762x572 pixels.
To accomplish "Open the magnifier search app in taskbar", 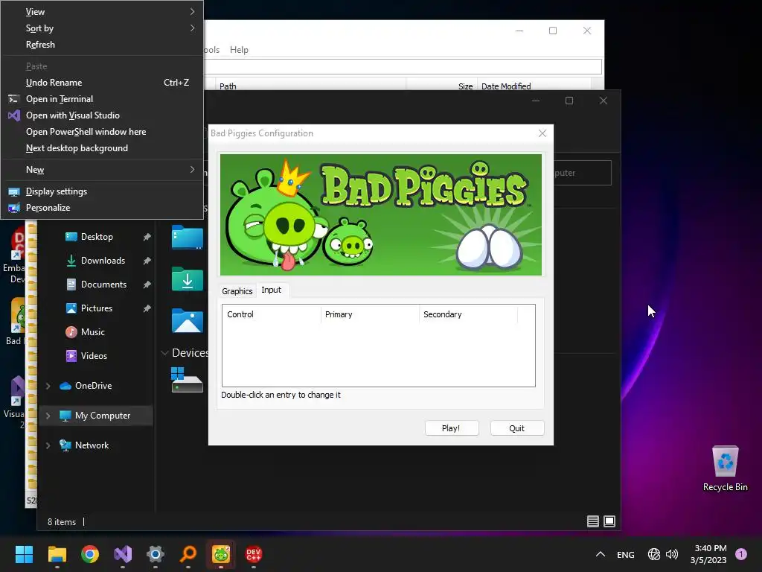I will (x=188, y=553).
